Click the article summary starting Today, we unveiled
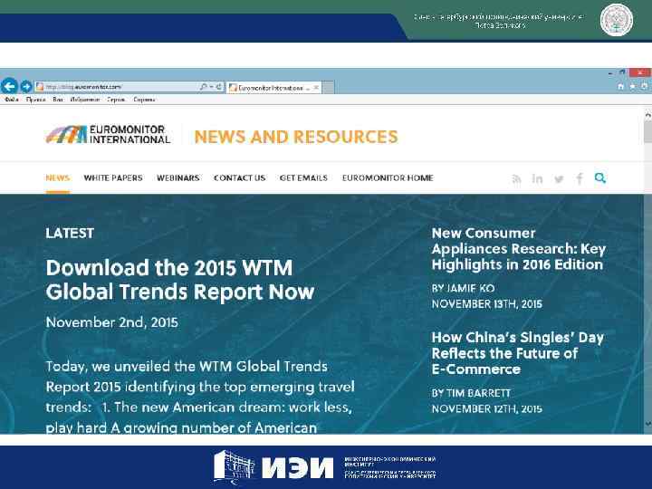This screenshot has width=652, height=489. point(200,397)
